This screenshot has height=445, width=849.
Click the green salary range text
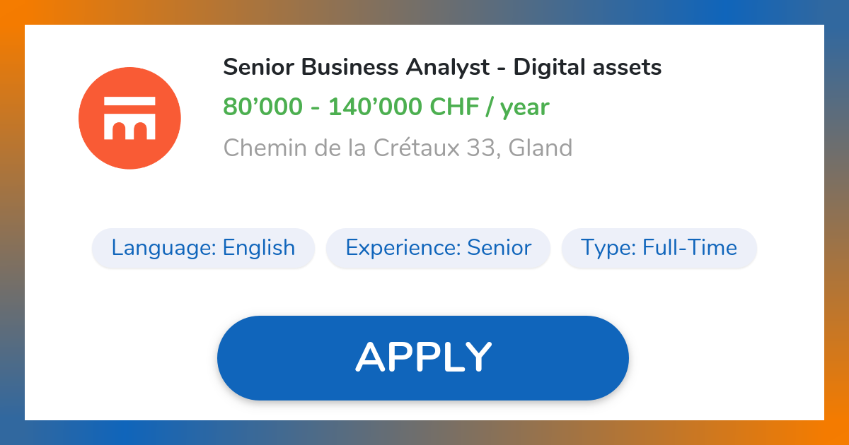(x=386, y=107)
